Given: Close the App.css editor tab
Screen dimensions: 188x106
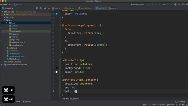Looking at the screenshot, I should pos(106,9).
